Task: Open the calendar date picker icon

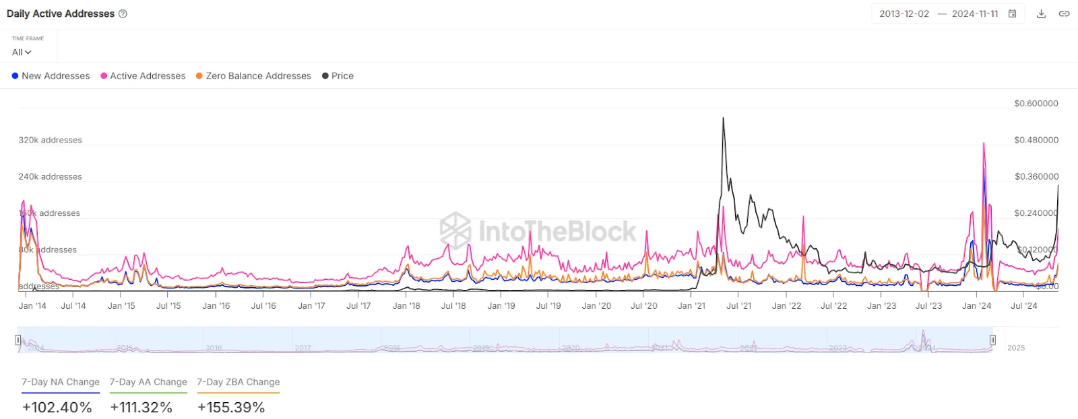Action: tap(1013, 13)
